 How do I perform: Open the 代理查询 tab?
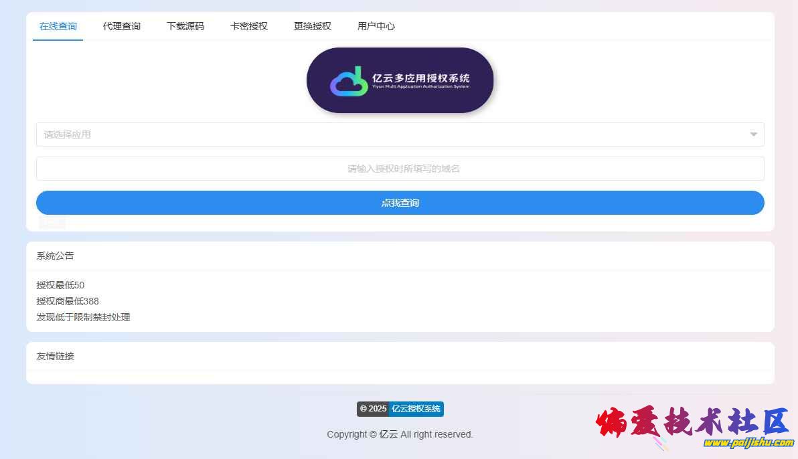click(x=122, y=27)
